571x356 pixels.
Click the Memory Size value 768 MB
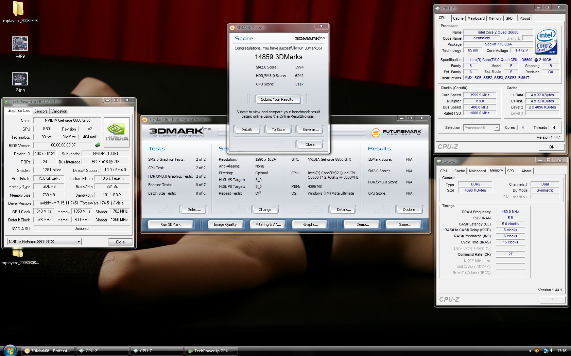pyautogui.click(x=49, y=195)
